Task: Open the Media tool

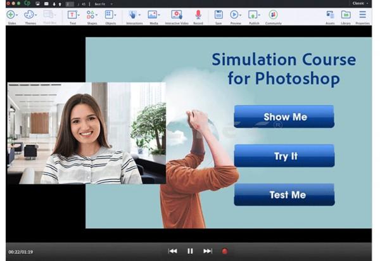Action: coord(152,15)
